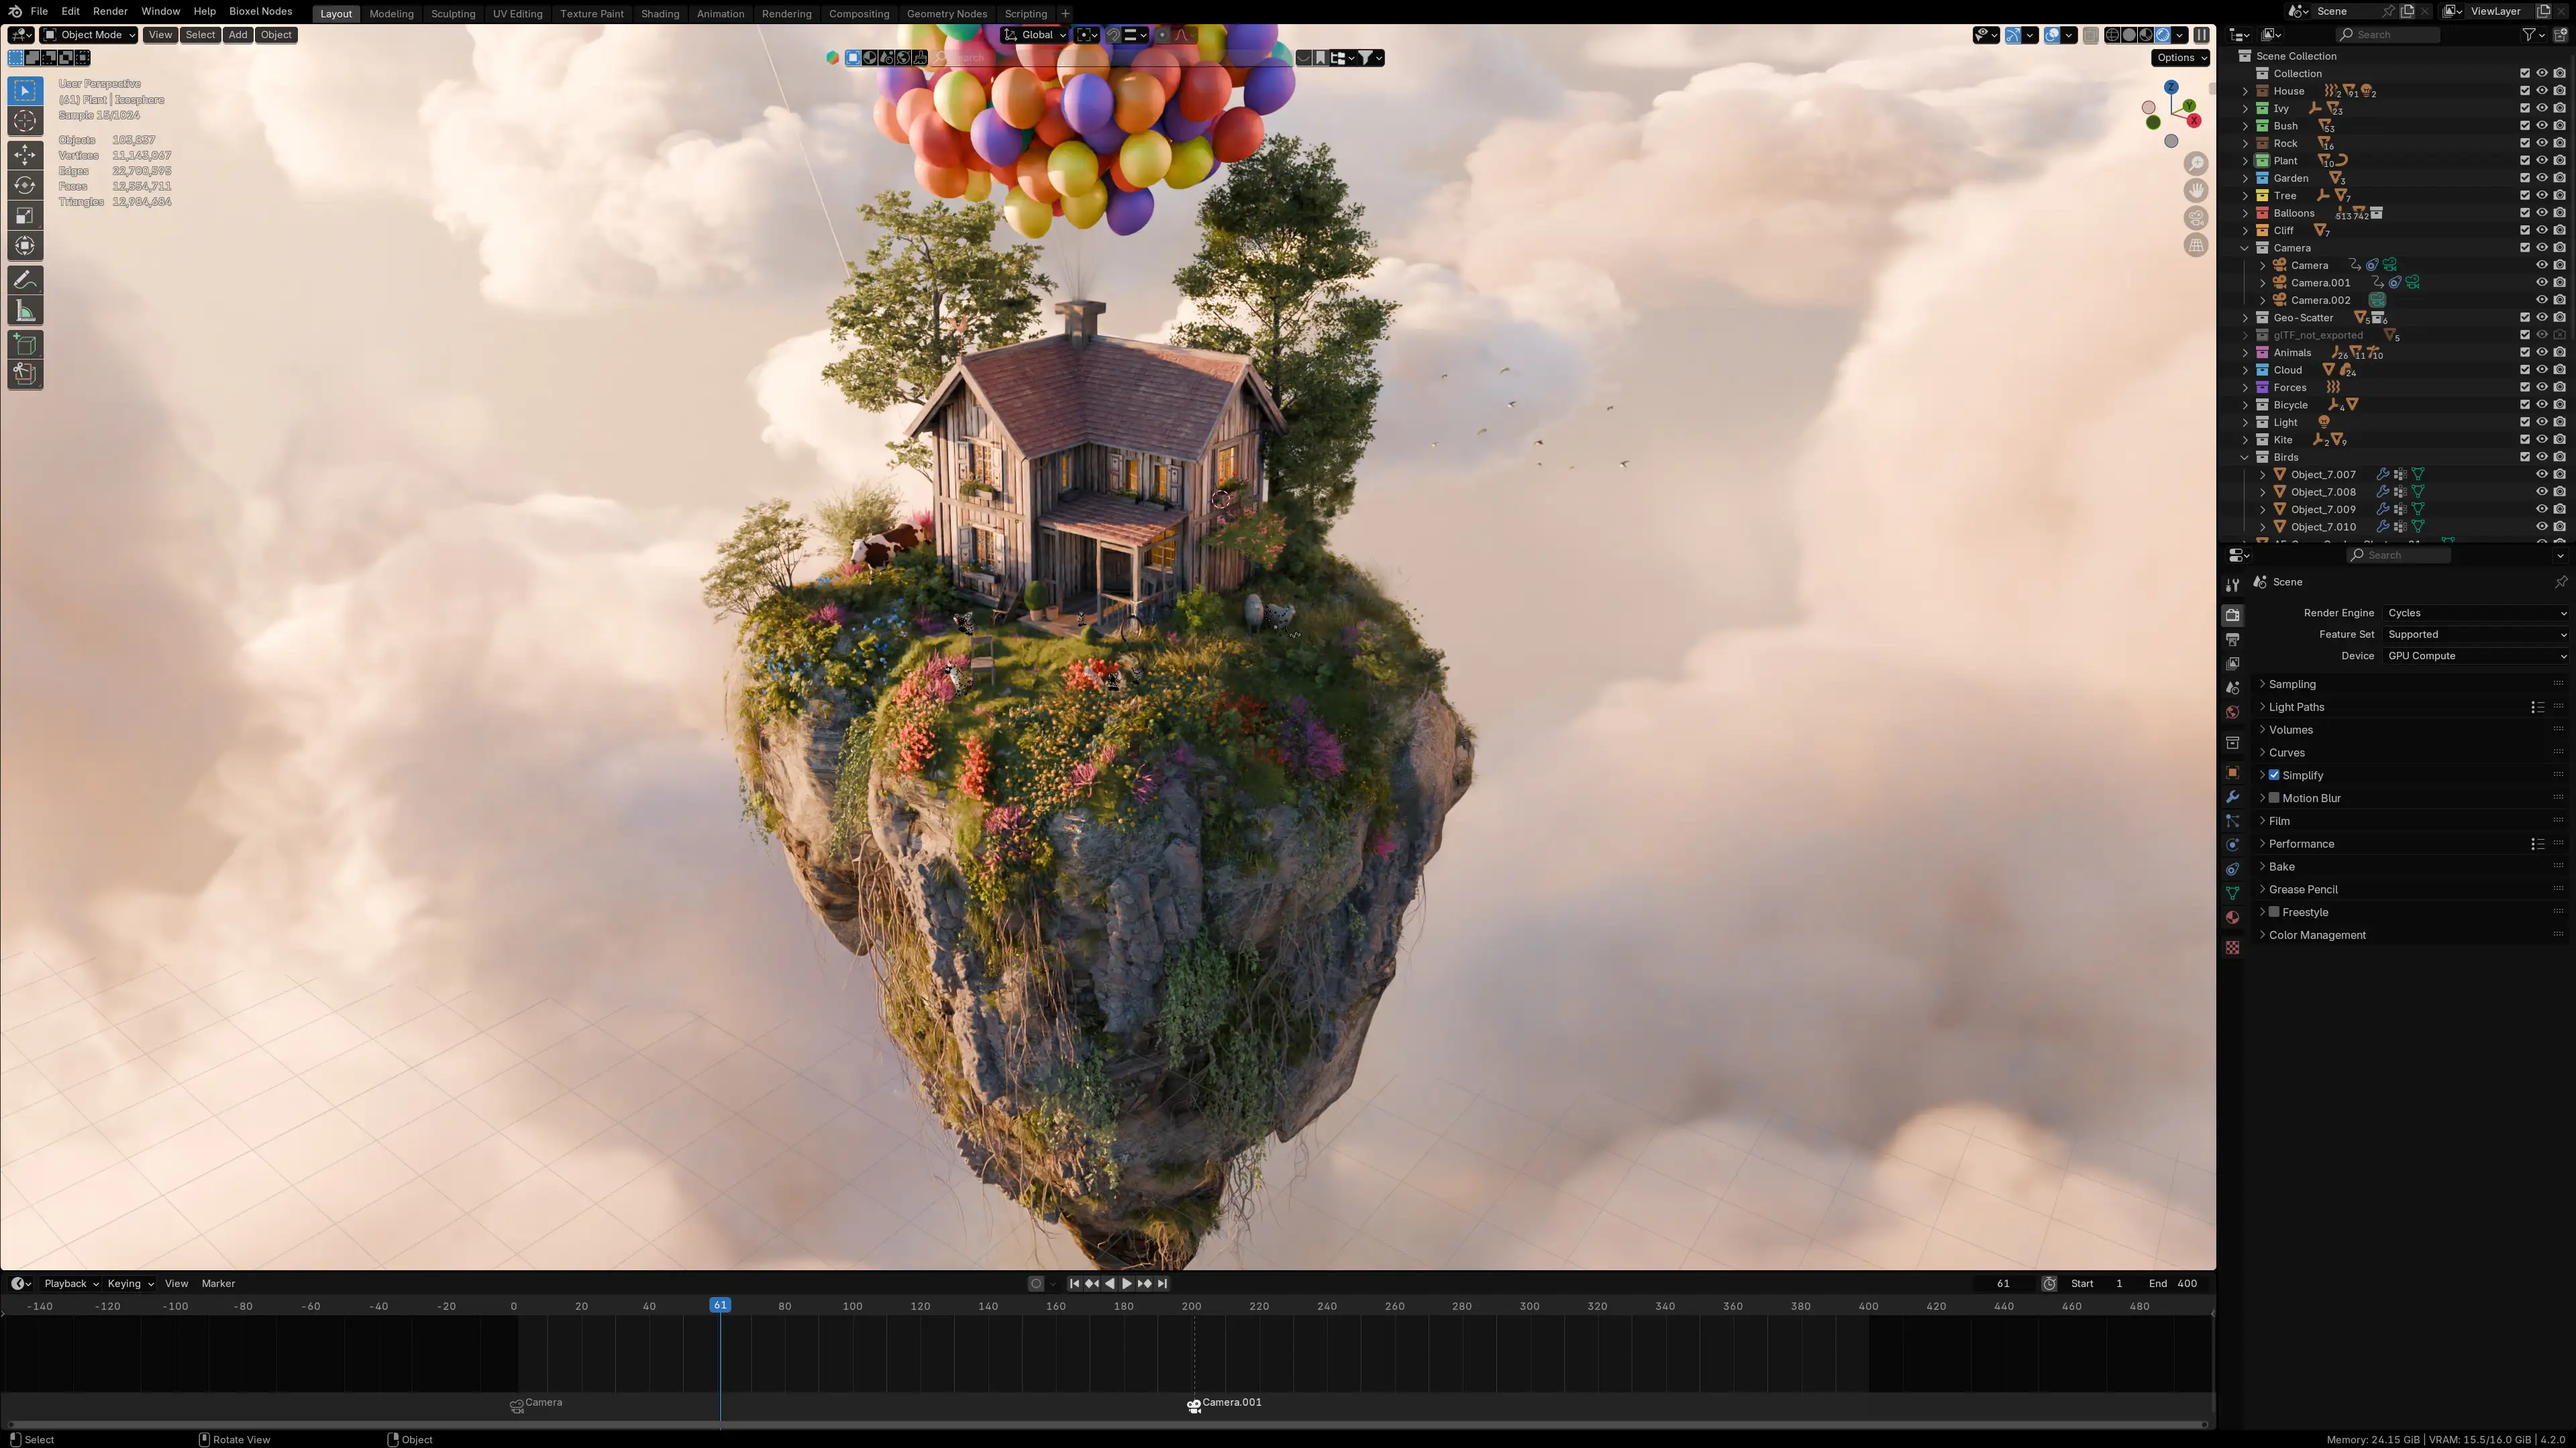Open the Object Data properties tab

(2232, 893)
